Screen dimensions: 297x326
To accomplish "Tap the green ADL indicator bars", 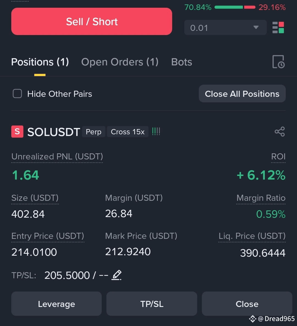I will pyautogui.click(x=156, y=131).
